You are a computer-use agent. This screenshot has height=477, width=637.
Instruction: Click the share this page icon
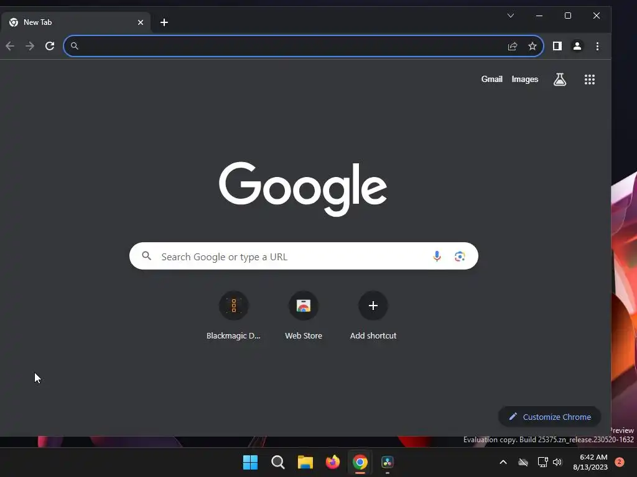(x=513, y=46)
